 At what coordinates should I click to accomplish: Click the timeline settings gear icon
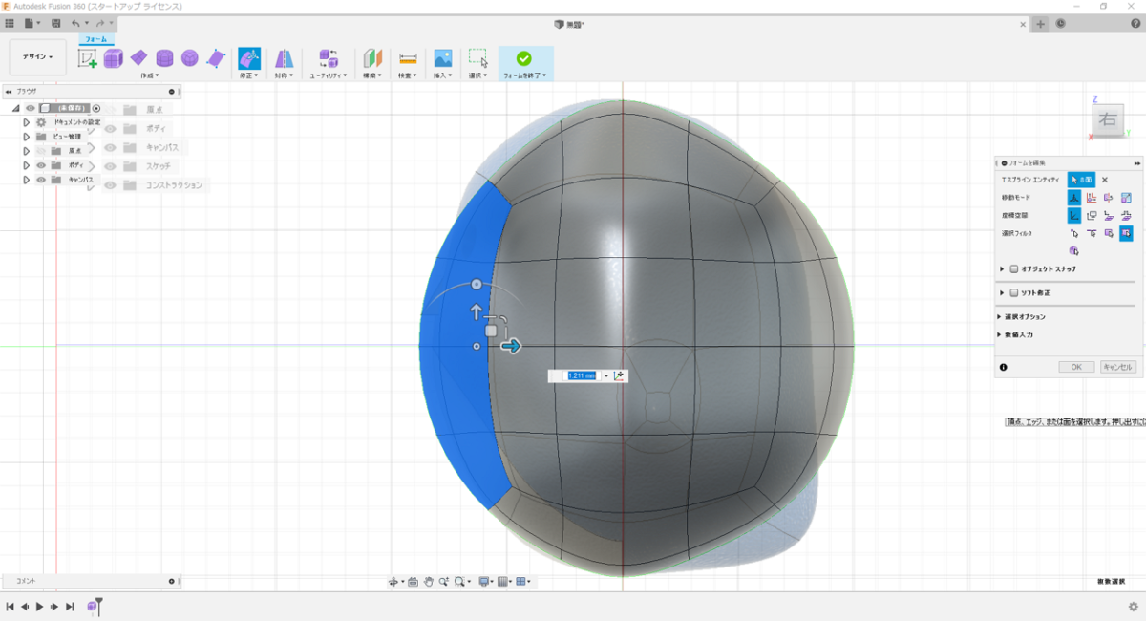(1134, 606)
